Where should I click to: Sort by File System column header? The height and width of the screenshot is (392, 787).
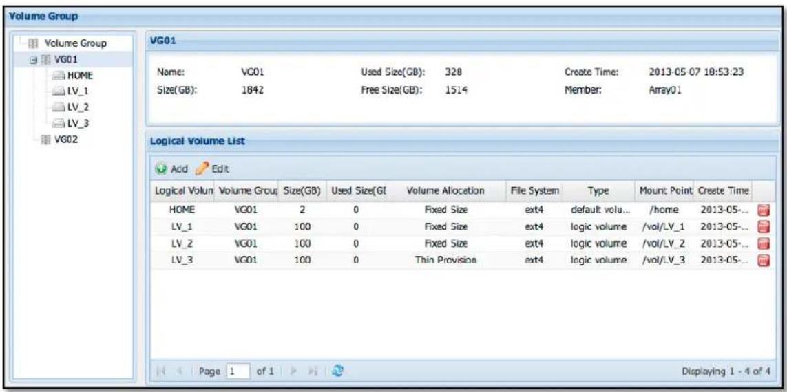click(x=534, y=191)
